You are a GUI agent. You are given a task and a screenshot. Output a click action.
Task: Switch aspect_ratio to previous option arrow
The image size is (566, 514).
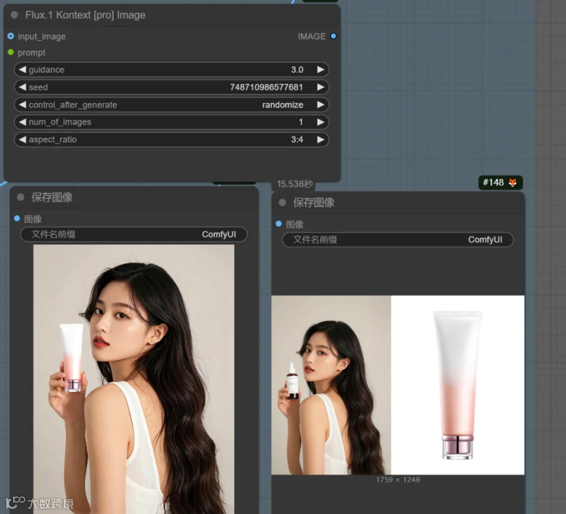tap(23, 139)
